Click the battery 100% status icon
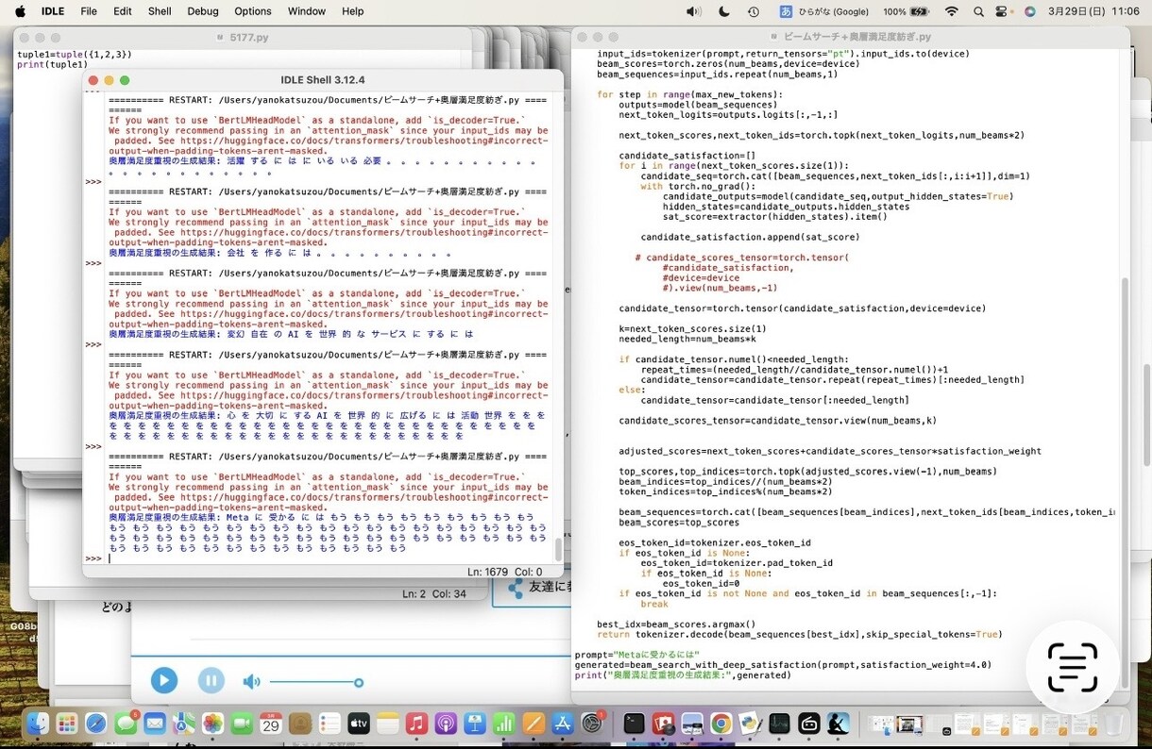Screen dimensions: 1152x749 [906, 11]
